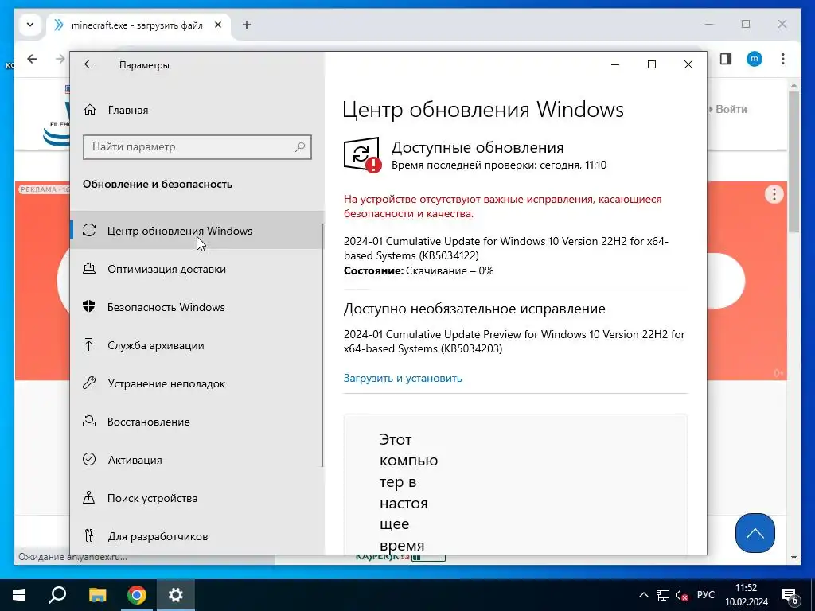
Task: Open the network tray icon
Action: tap(663, 595)
